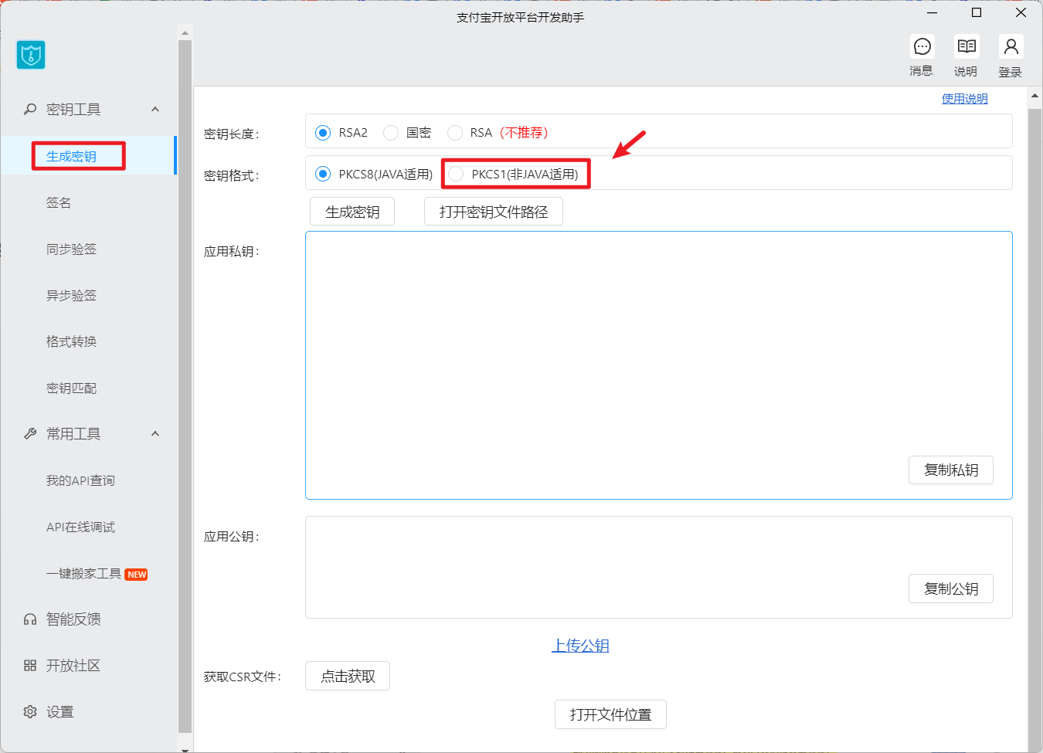Click the sidebar scroll-up arrow
1043x753 pixels.
click(185, 33)
